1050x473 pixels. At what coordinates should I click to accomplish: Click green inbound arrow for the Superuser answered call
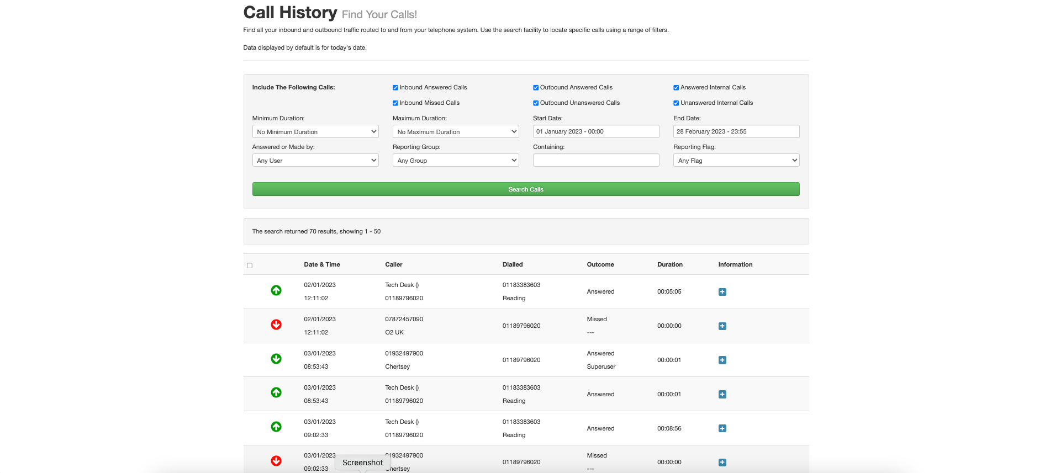point(276,359)
